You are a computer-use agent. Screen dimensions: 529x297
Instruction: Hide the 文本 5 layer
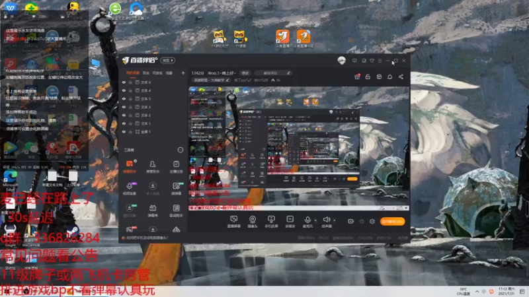click(x=124, y=98)
